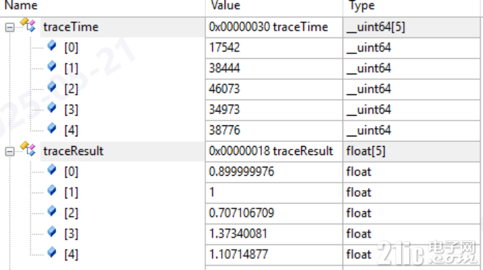The image size is (483, 270).
Task: Select the Type column header
Action: coord(412,6)
